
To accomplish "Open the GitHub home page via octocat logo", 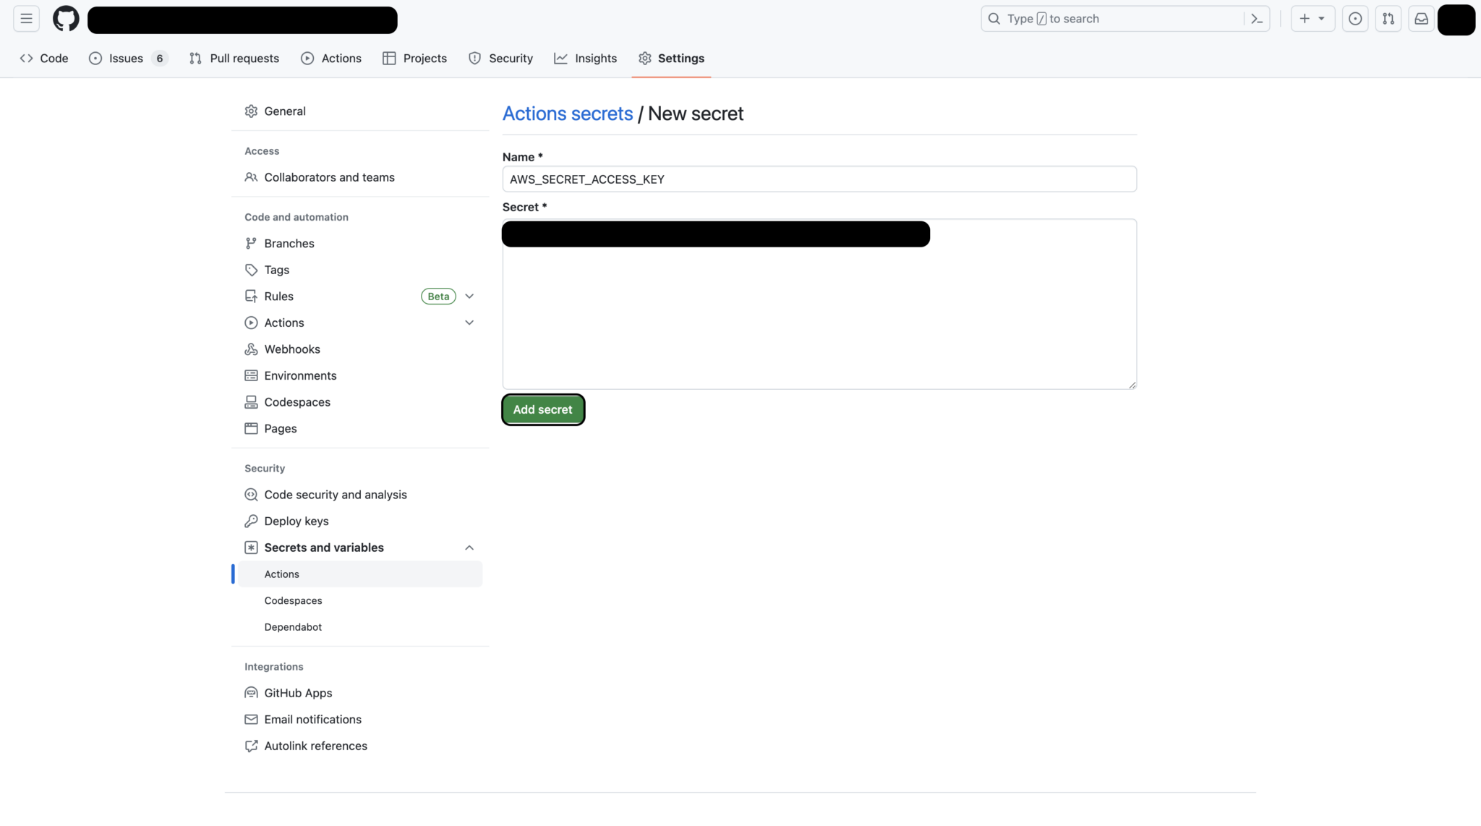I will tap(65, 19).
